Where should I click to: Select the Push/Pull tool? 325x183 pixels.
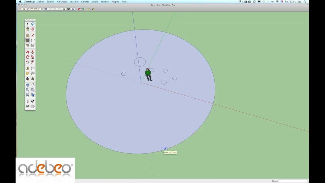coord(32,52)
